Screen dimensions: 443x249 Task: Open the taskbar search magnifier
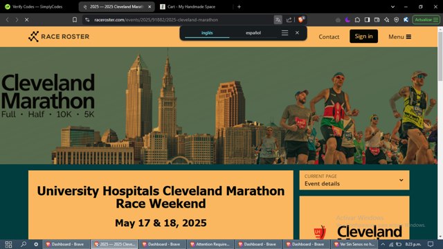[x=24, y=244]
